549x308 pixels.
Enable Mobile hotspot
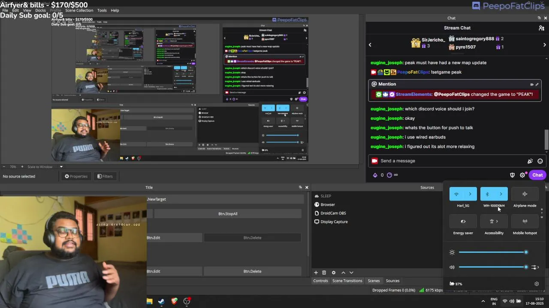pyautogui.click(x=525, y=222)
